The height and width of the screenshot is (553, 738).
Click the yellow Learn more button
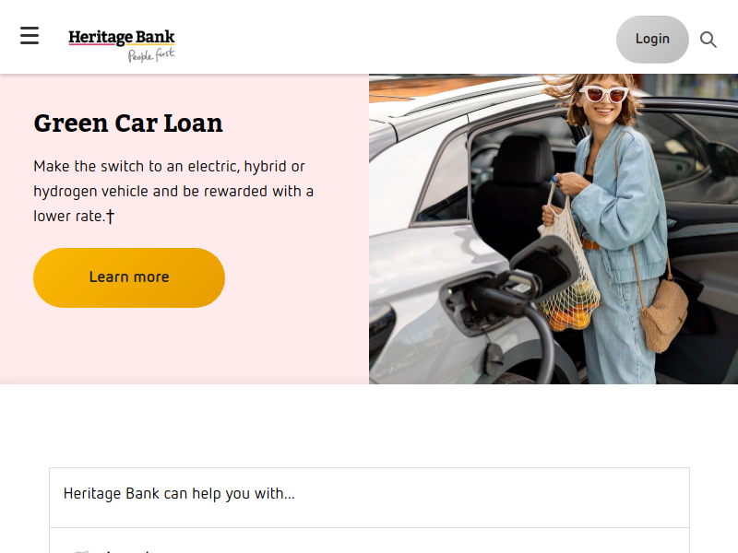[129, 277]
